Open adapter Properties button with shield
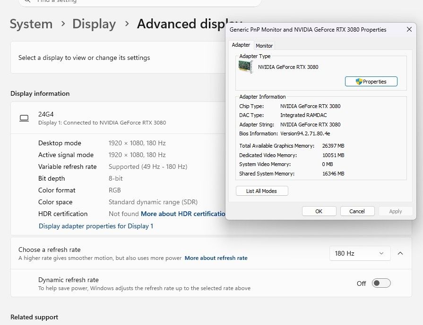Screen dimensions: 423x325 tap(371, 82)
